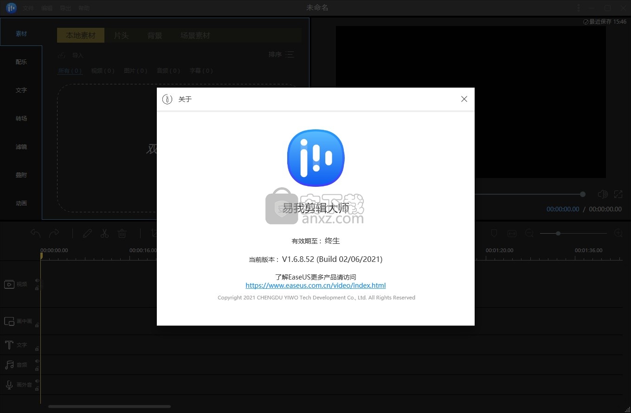
Task: Switch to the 本地素材 tab
Action: (x=81, y=36)
